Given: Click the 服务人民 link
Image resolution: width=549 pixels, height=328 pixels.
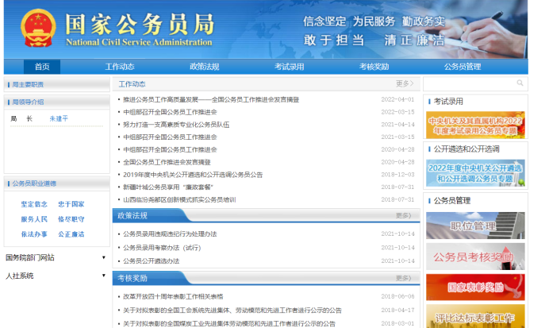Looking at the screenshot, I should tap(34, 219).
